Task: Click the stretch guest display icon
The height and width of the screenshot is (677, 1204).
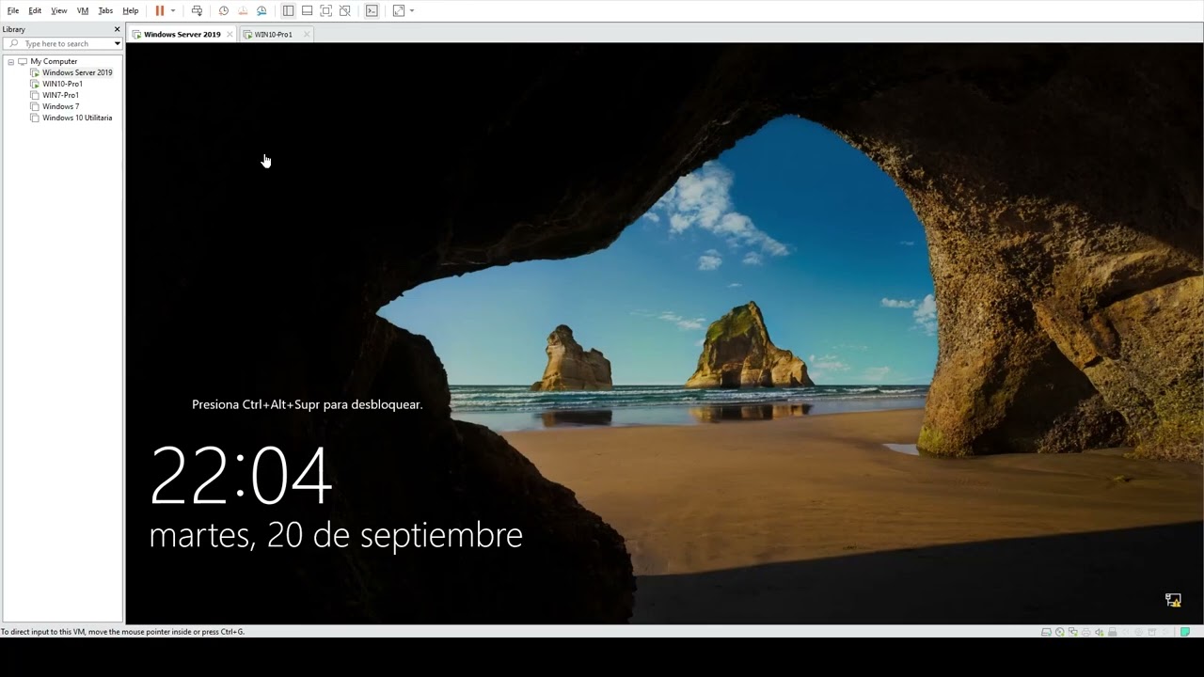Action: (x=399, y=10)
